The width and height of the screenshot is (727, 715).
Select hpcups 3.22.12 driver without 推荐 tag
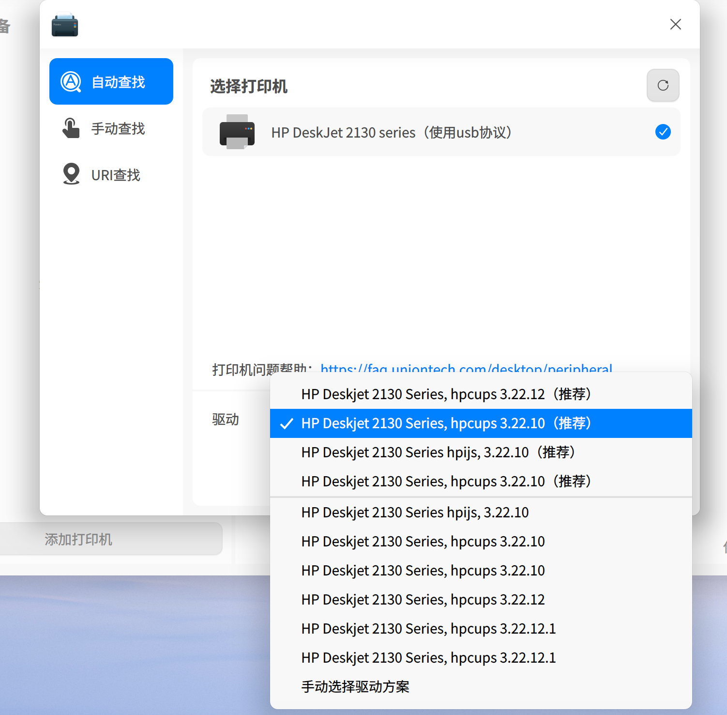[481, 600]
